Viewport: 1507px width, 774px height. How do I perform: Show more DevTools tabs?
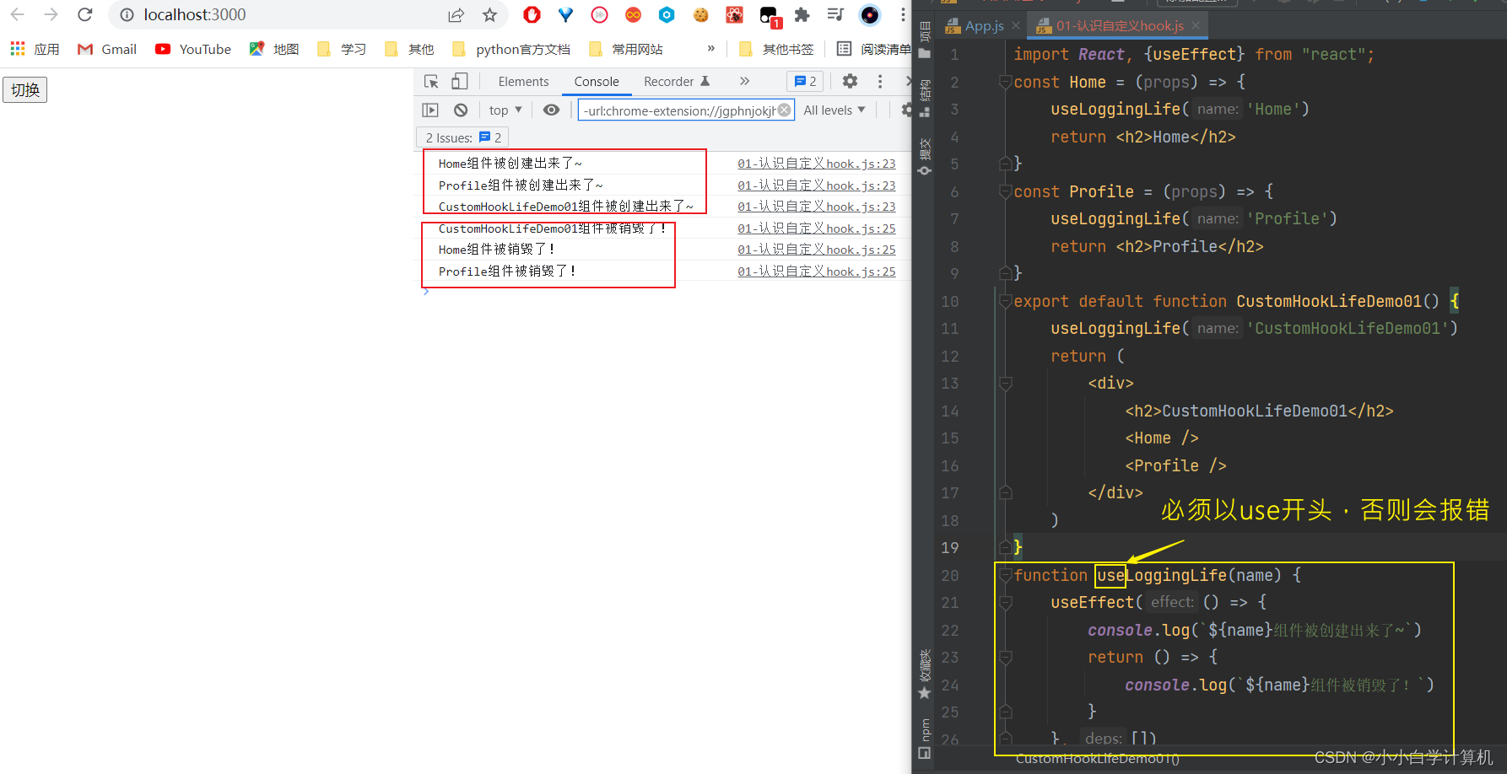click(x=744, y=81)
